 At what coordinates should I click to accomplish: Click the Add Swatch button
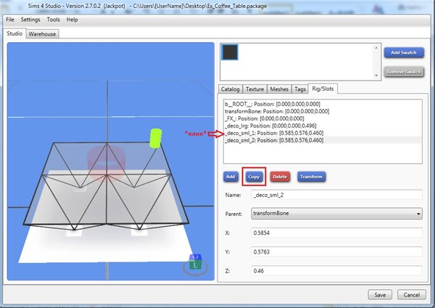(x=402, y=53)
